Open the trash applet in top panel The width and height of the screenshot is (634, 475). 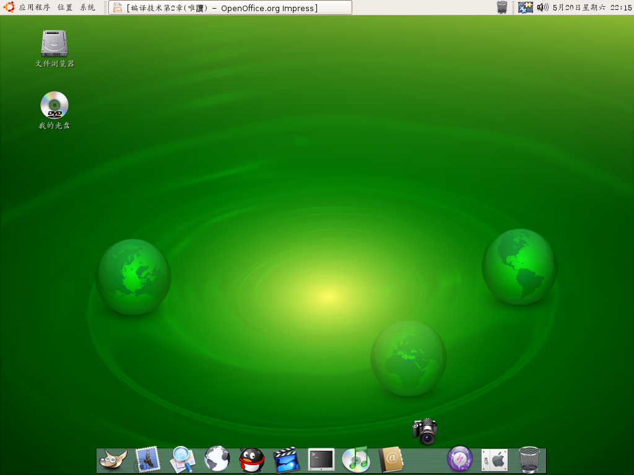(502, 7)
